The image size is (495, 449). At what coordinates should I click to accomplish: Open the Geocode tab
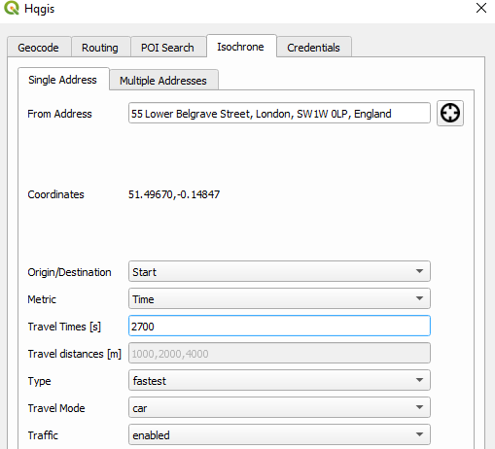tap(39, 48)
